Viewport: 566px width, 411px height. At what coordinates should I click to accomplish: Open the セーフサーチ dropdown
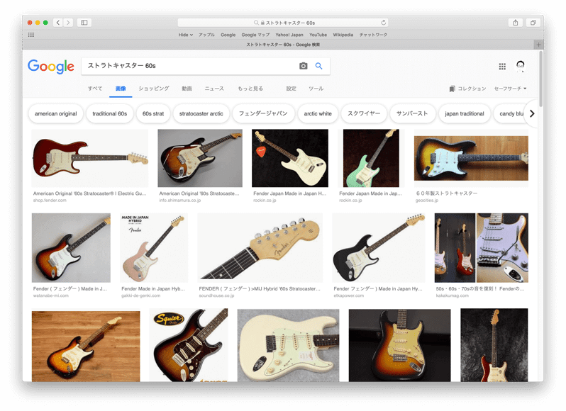(x=510, y=89)
